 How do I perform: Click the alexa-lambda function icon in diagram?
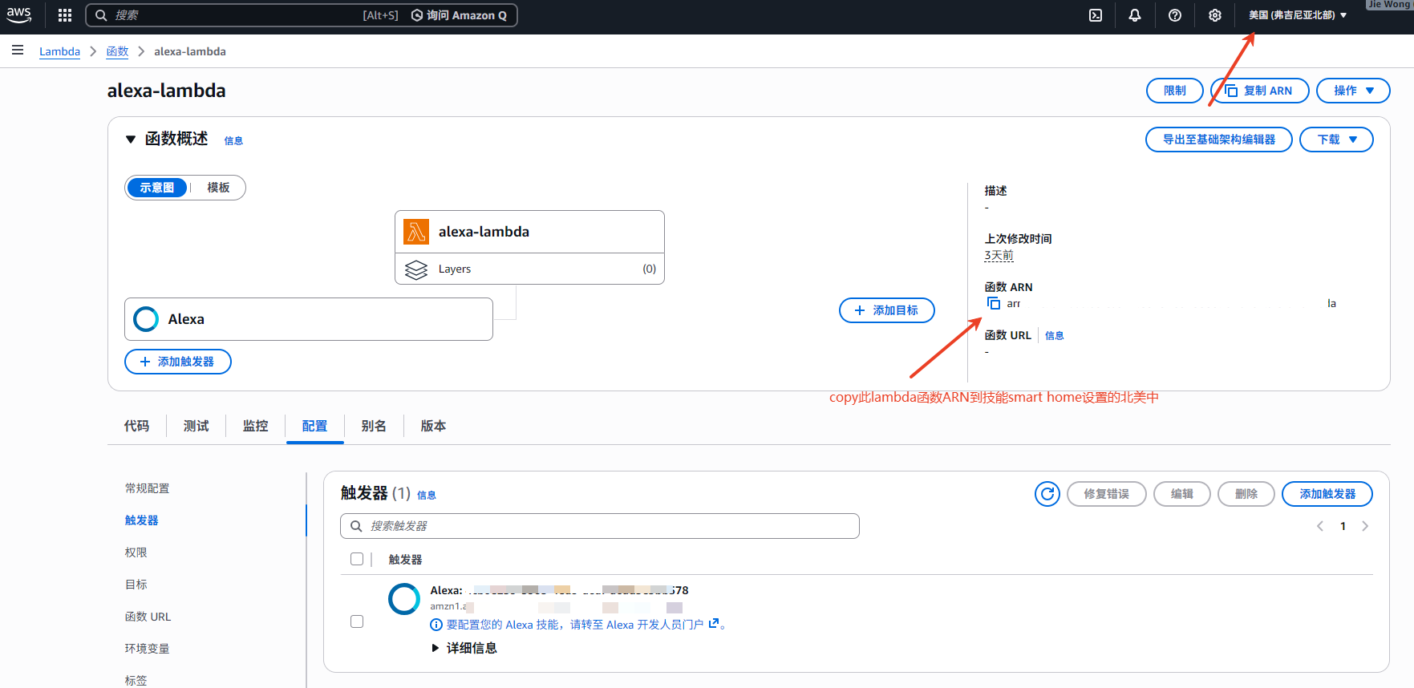pyautogui.click(x=416, y=232)
